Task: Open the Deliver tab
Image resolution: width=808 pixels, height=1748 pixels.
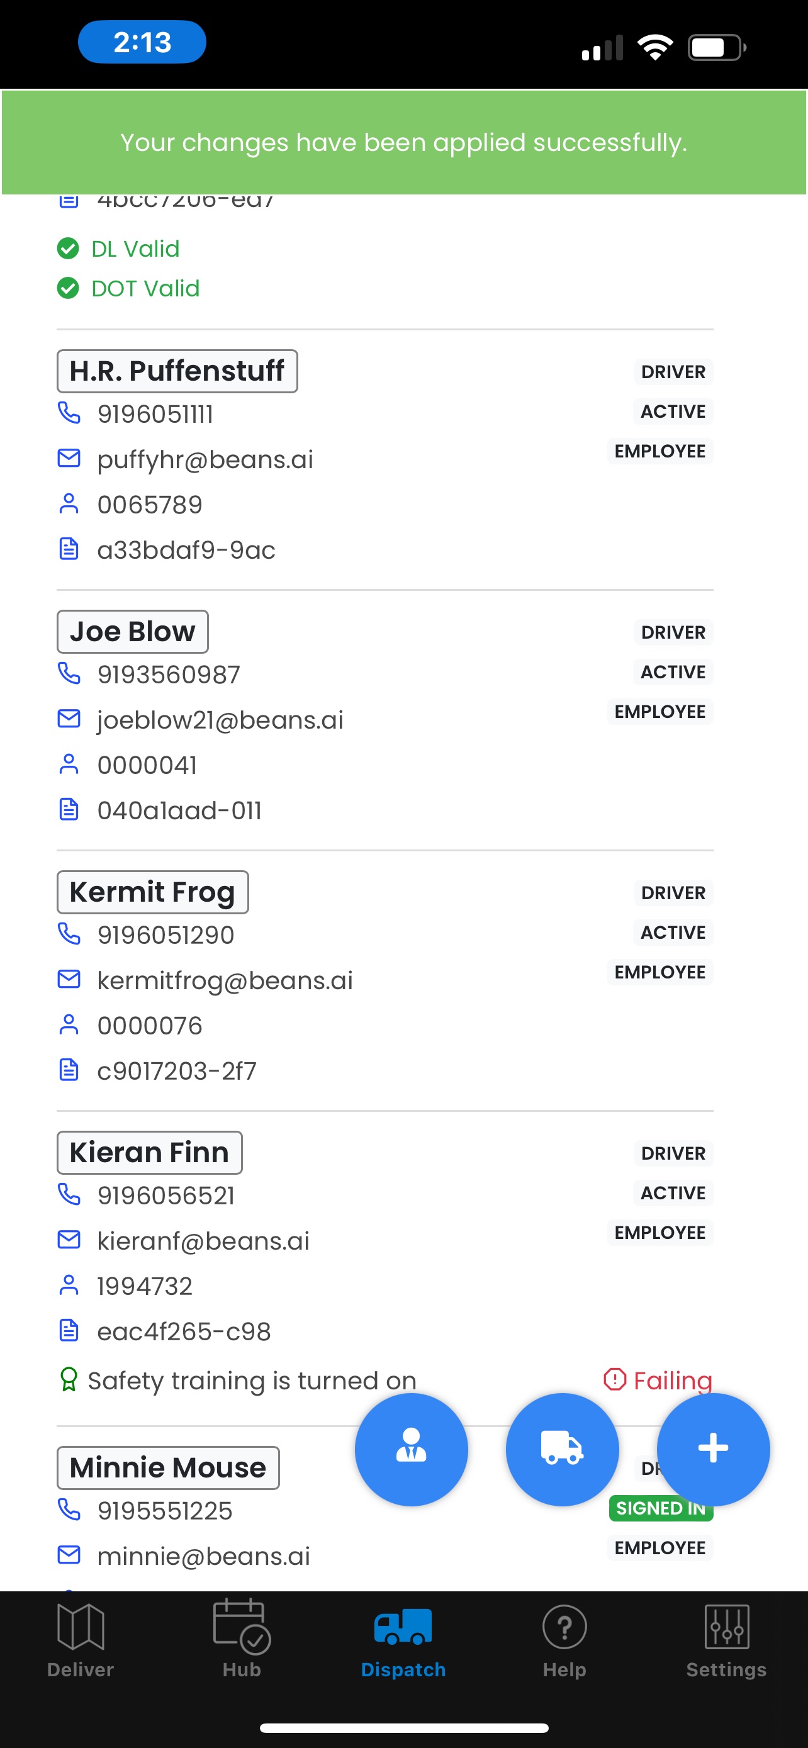Action: (81, 1640)
